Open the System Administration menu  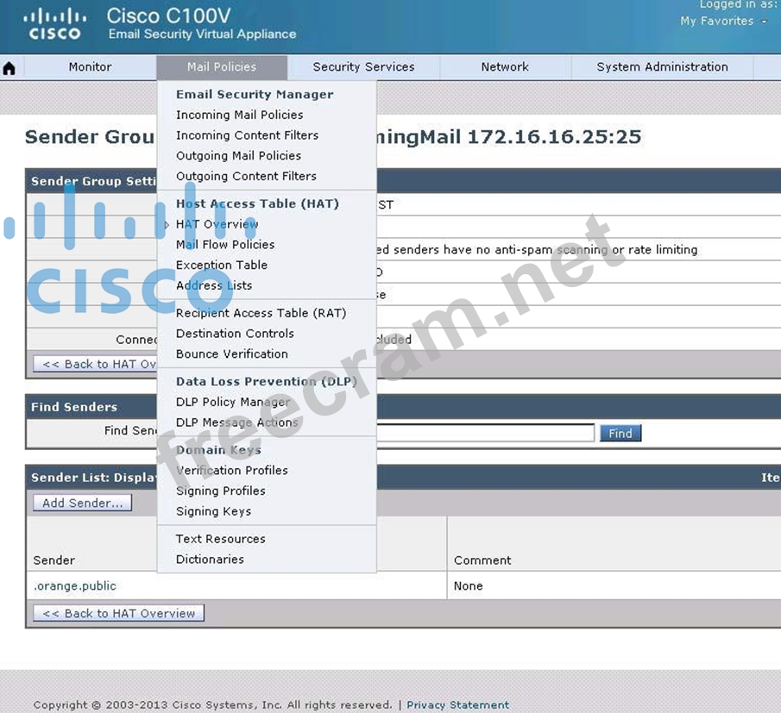(x=662, y=67)
